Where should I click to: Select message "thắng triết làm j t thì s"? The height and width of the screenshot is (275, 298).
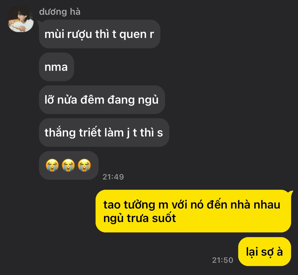pos(104,133)
